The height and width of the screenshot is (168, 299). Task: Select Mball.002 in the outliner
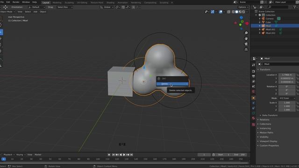click(x=271, y=33)
